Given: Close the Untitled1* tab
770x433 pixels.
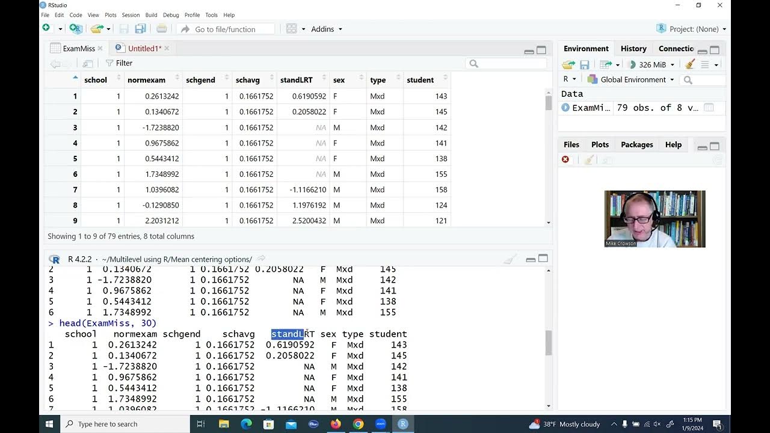Looking at the screenshot, I should tap(167, 48).
